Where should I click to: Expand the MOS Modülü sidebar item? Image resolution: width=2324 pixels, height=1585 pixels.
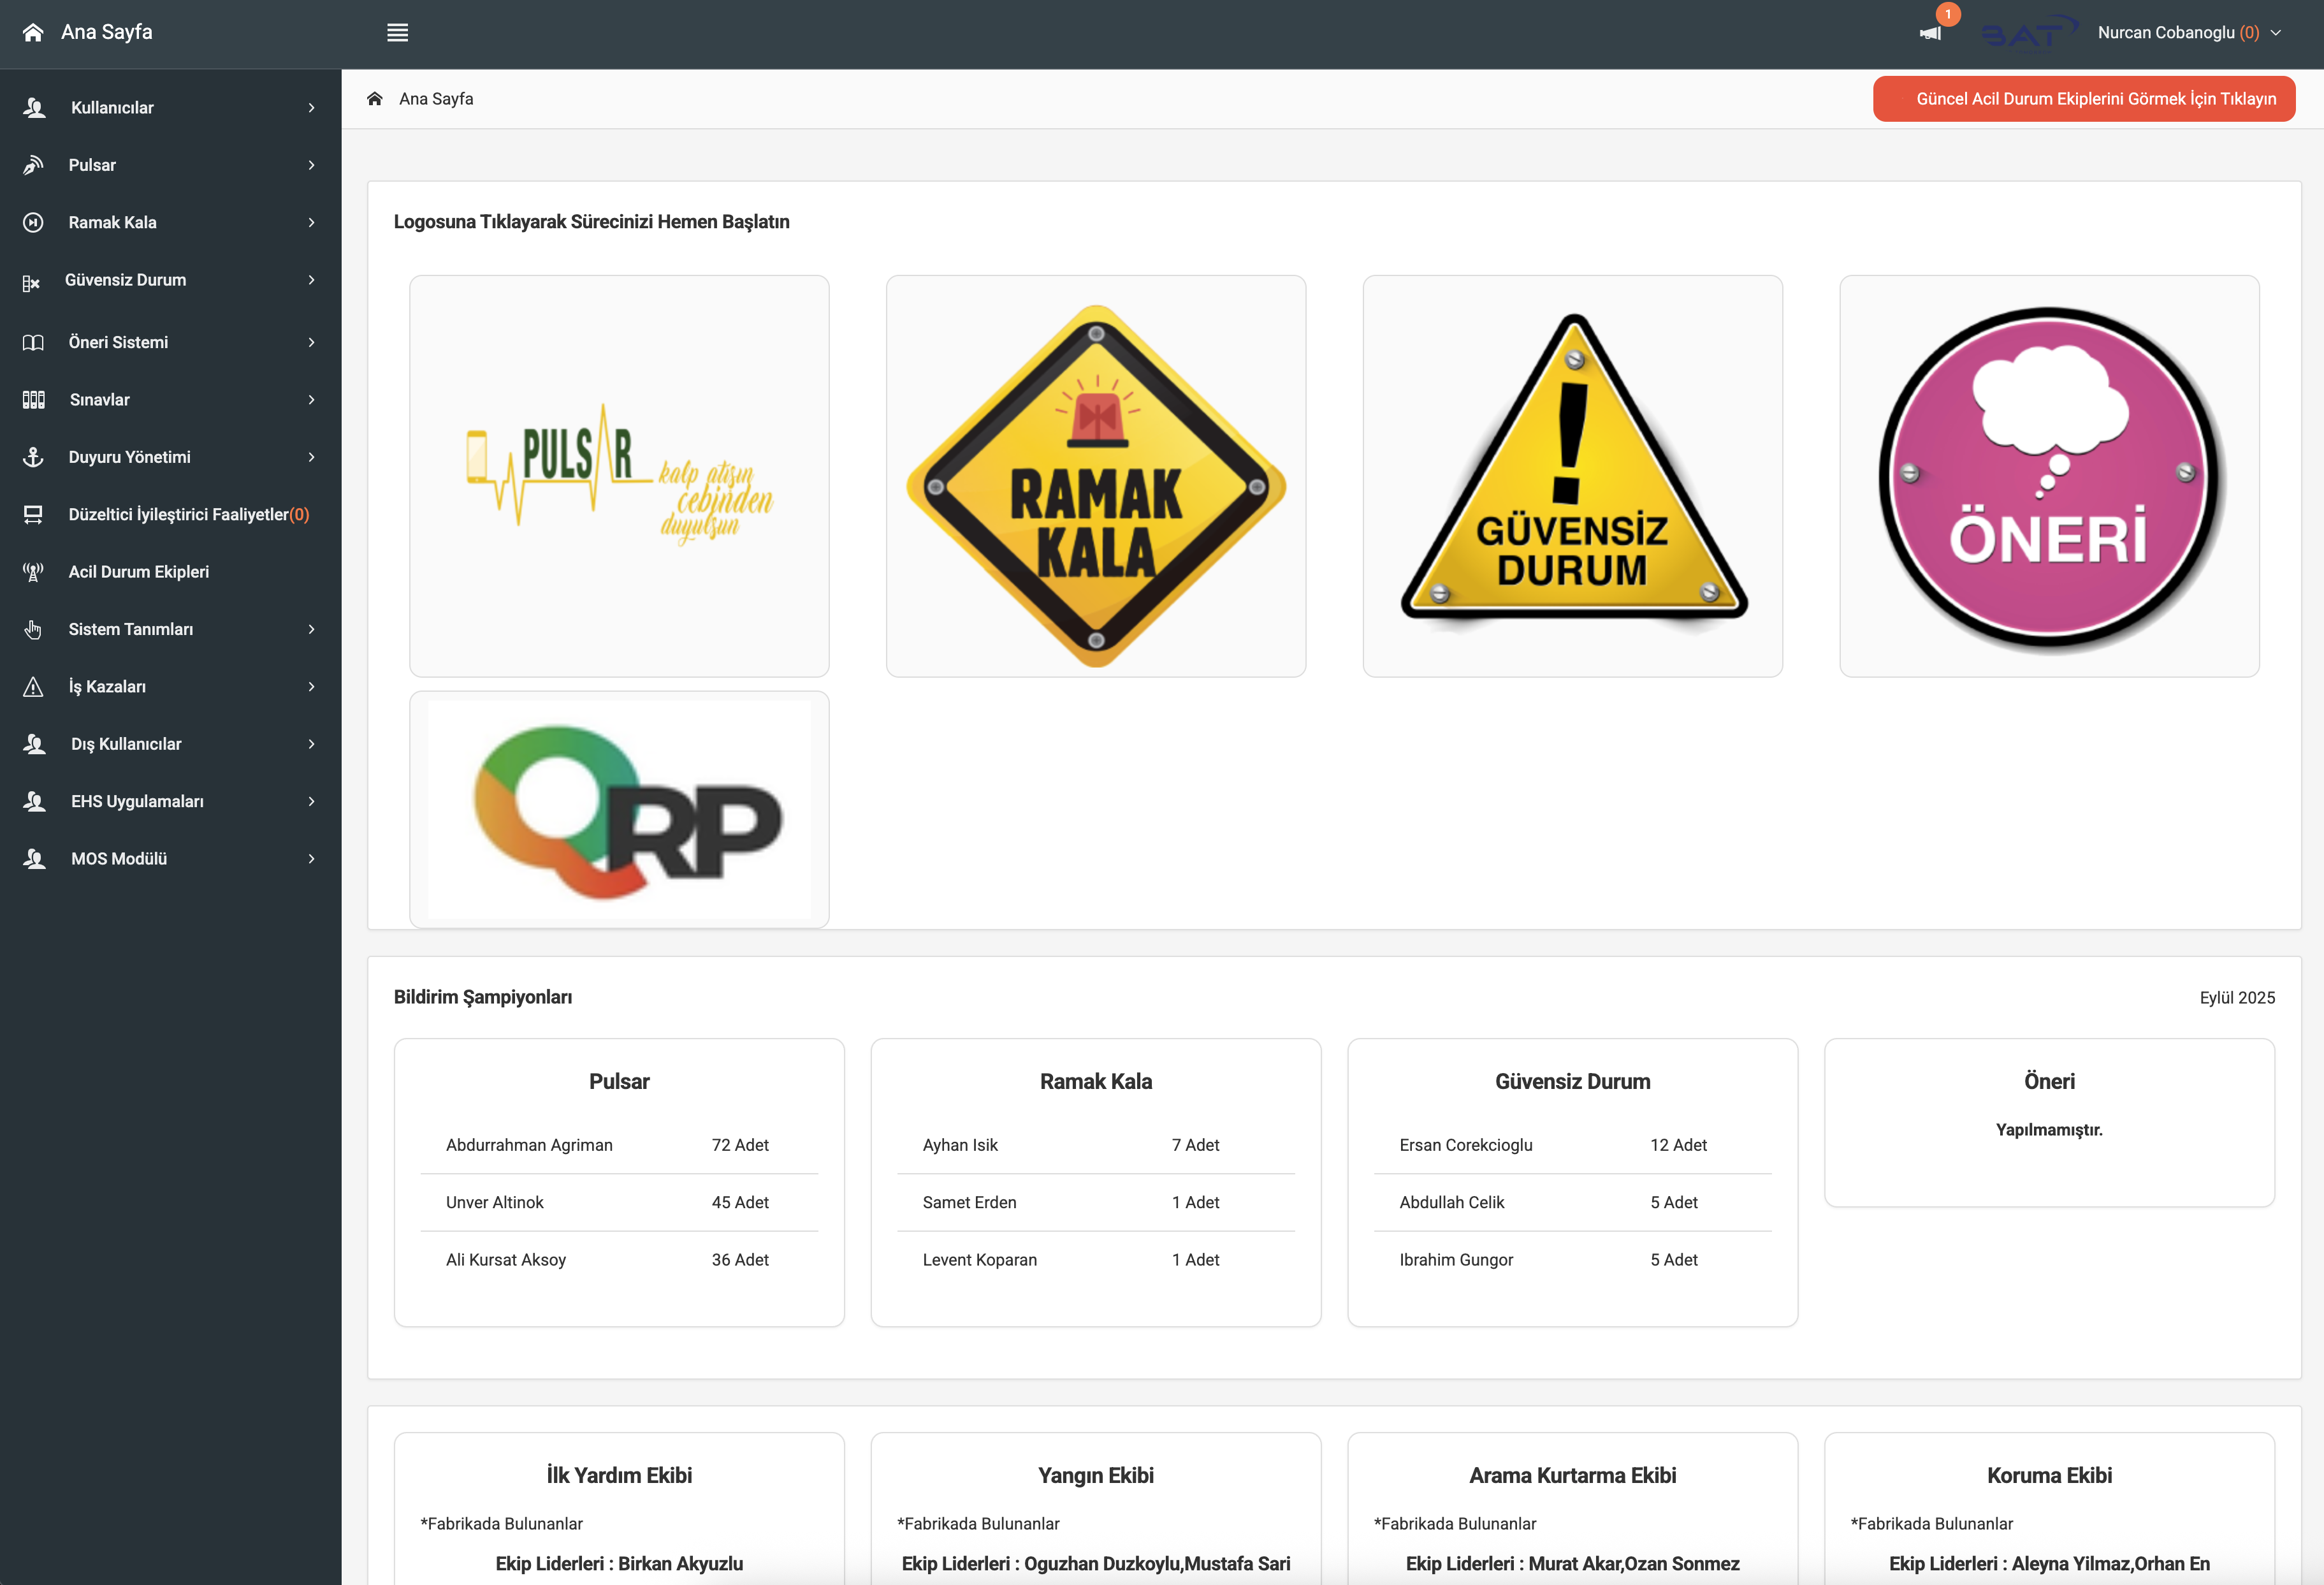[x=119, y=858]
